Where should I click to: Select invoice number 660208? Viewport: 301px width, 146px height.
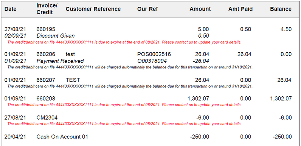(x=46, y=99)
